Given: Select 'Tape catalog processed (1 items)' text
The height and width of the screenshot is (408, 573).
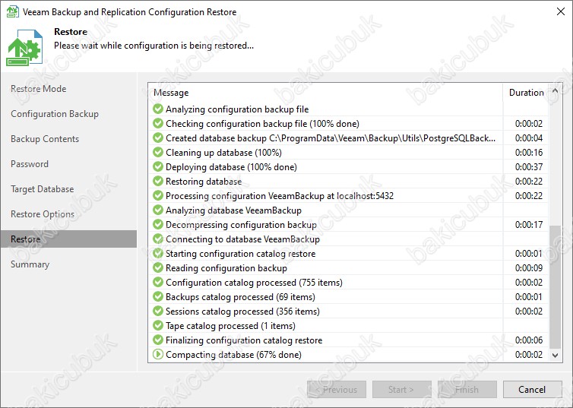Looking at the screenshot, I should (x=230, y=326).
